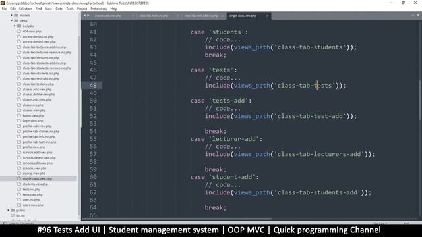Switch to the class-tab-tests.inc.php tab
The height and width of the screenshot is (237, 422).
[x=154, y=16]
